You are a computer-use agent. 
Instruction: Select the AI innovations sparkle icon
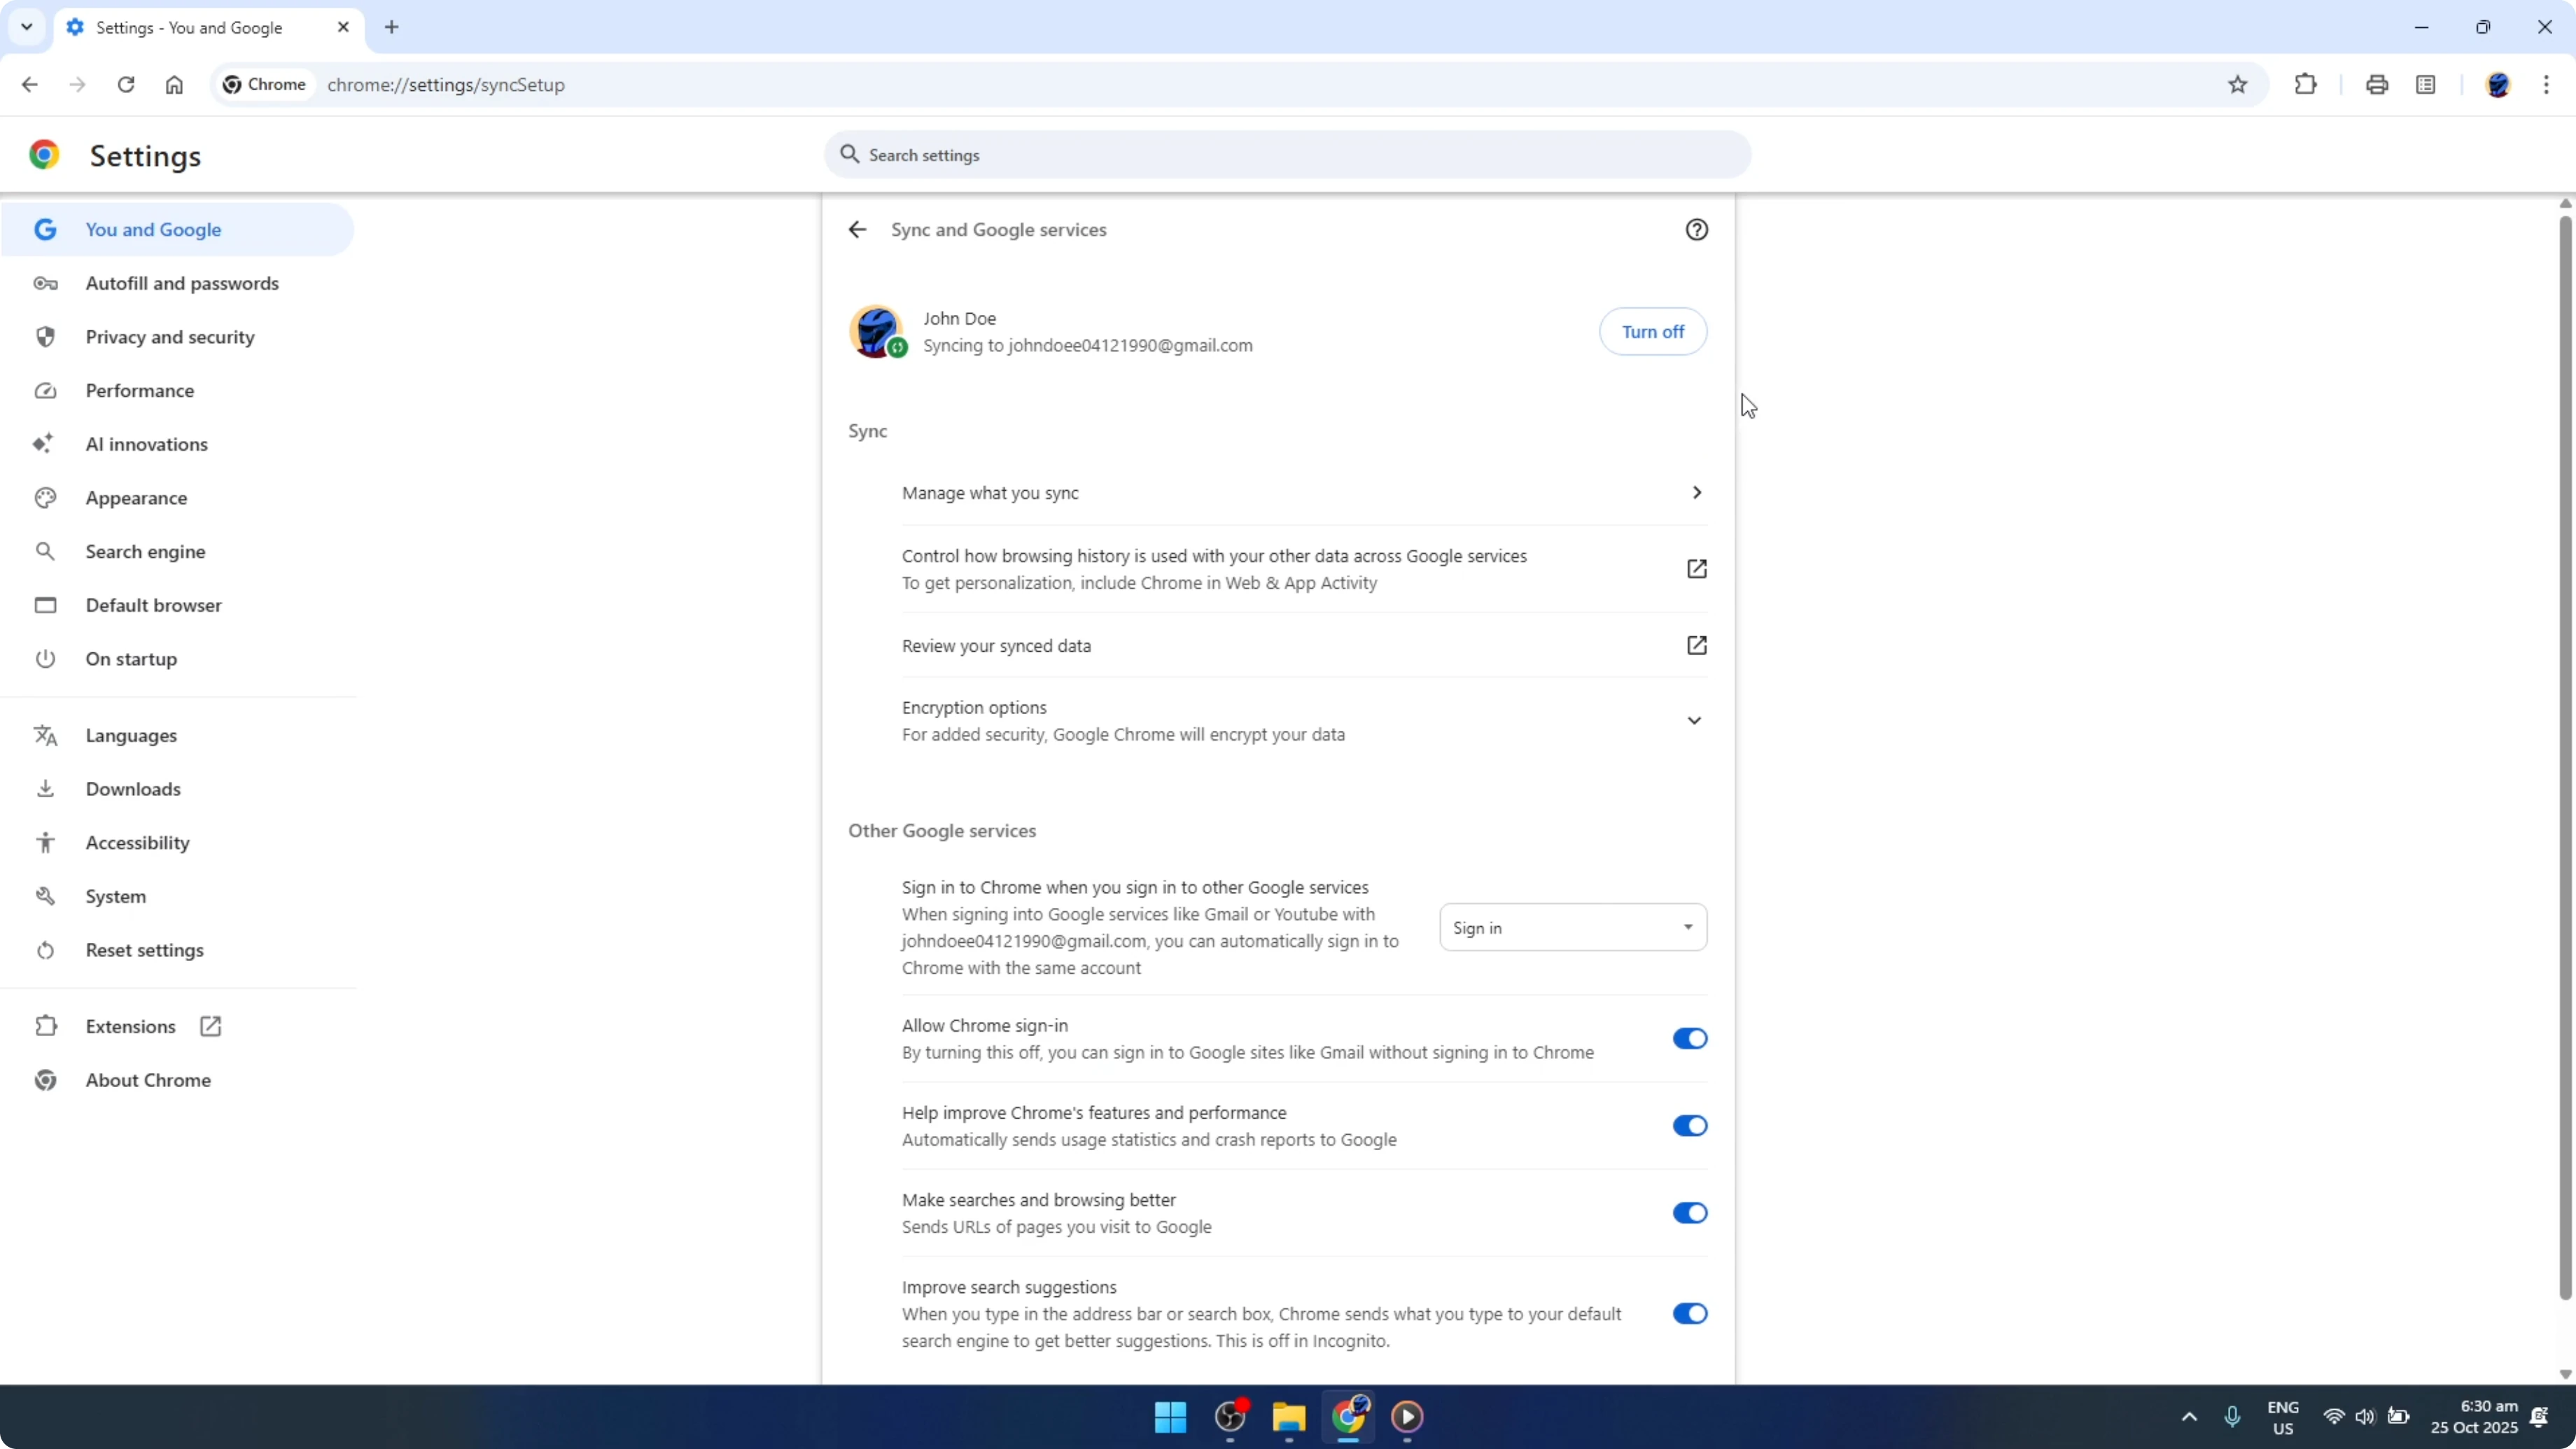(x=45, y=443)
